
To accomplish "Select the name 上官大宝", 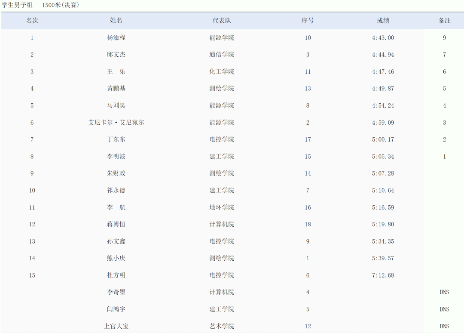I will pyautogui.click(x=116, y=326).
